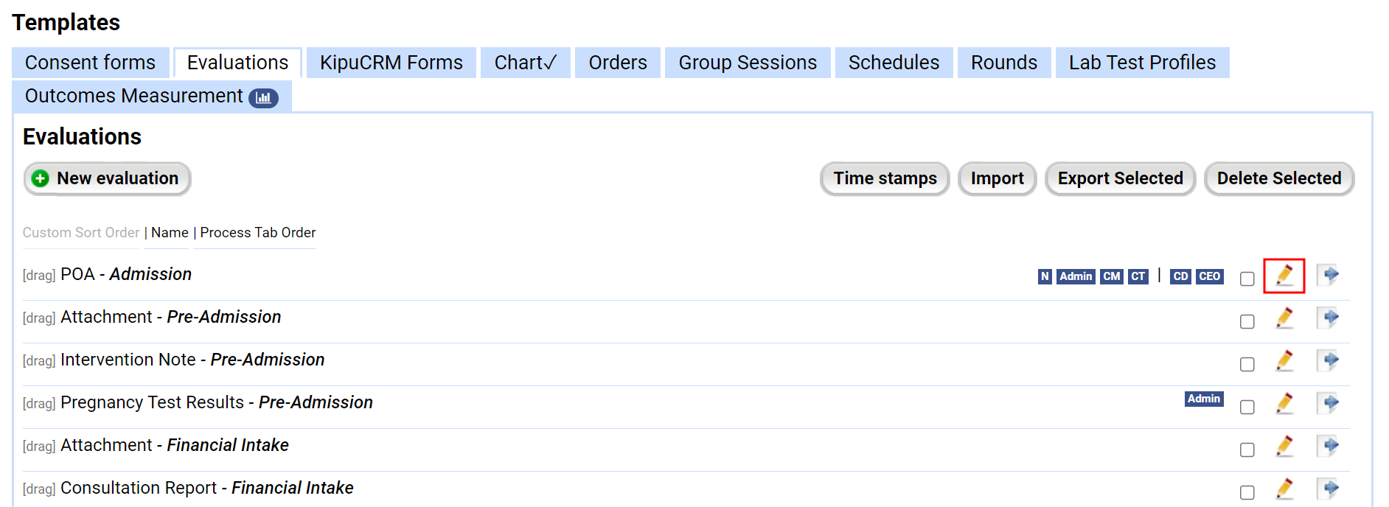1389x507 pixels.
Task: Click the edit pencil for Attachment - Pre-Admission
Action: (1284, 318)
